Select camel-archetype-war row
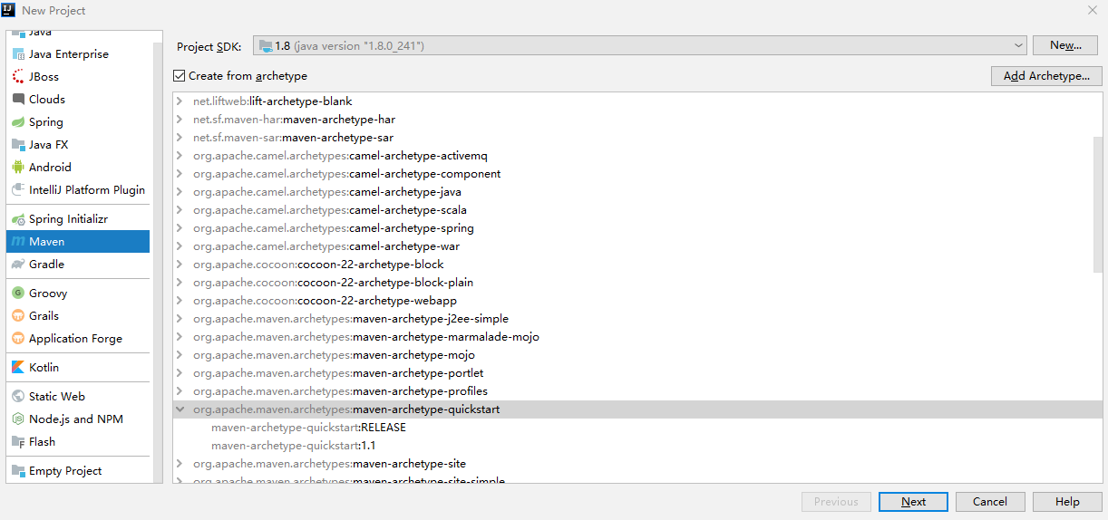Screen dimensions: 1108x520 (633, 246)
